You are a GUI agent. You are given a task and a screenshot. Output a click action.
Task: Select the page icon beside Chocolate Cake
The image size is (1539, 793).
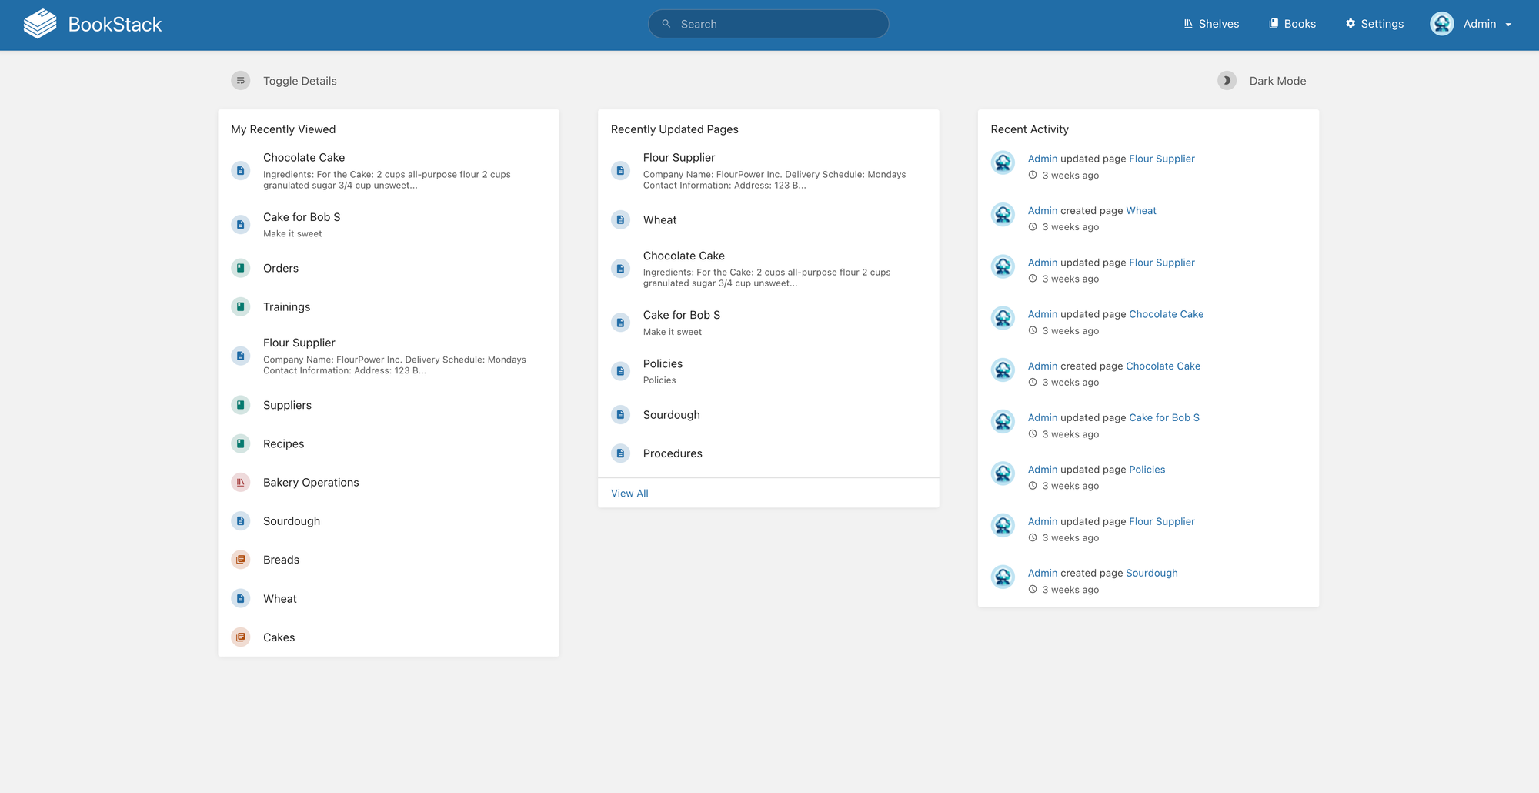[240, 170]
